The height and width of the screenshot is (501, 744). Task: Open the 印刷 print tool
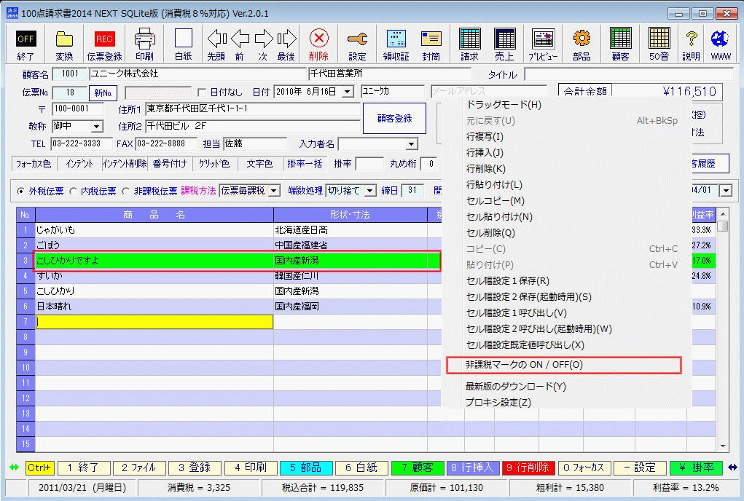pyautogui.click(x=144, y=42)
